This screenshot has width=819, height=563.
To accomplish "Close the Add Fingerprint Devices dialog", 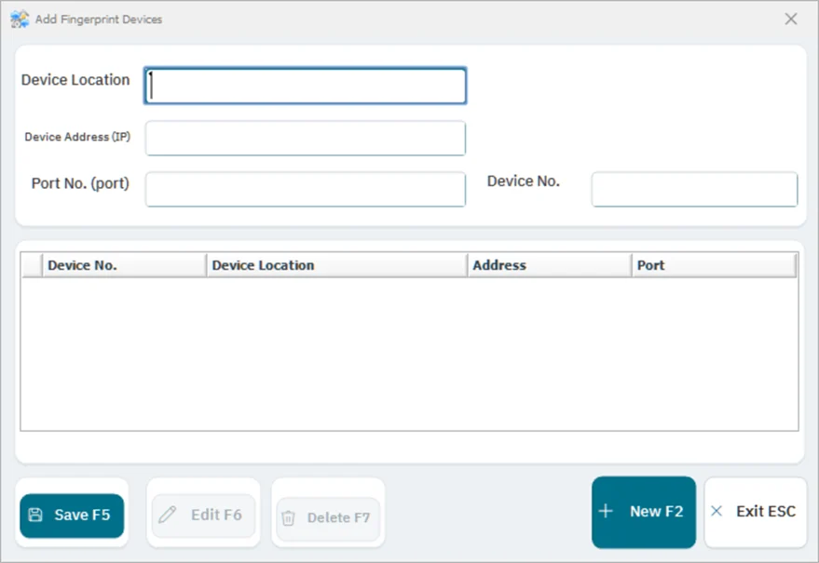I will pyautogui.click(x=791, y=20).
